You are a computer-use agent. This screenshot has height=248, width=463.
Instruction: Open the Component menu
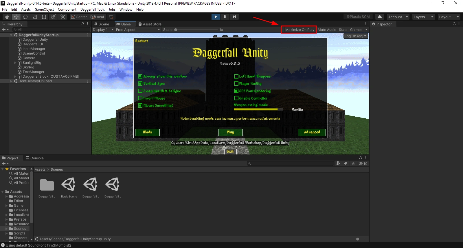pyautogui.click(x=67, y=10)
